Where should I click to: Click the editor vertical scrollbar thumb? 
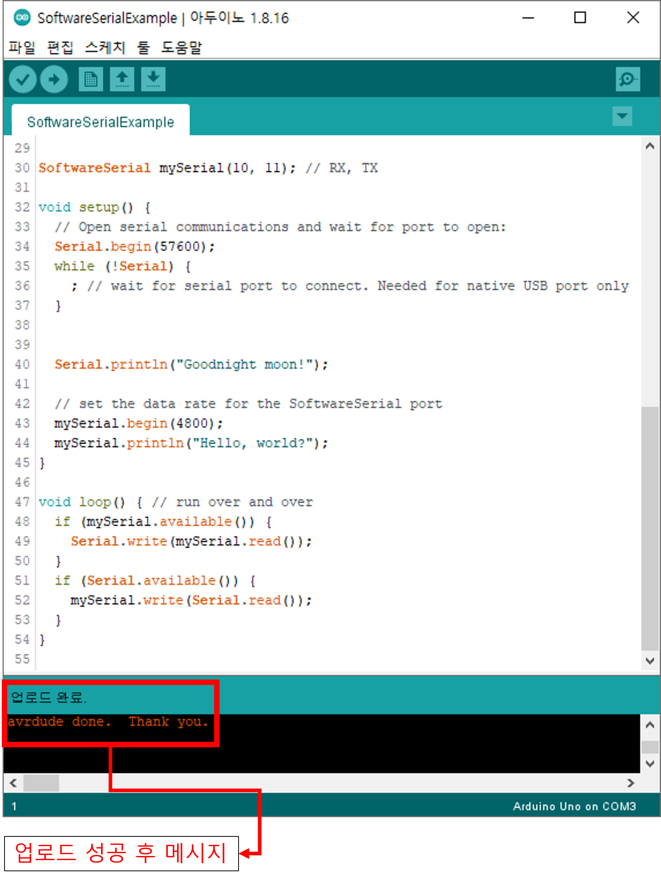click(x=650, y=528)
